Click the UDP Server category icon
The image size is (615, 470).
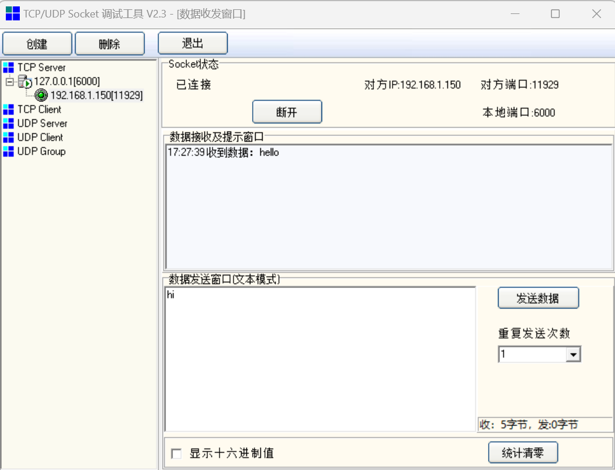pyautogui.click(x=8, y=123)
